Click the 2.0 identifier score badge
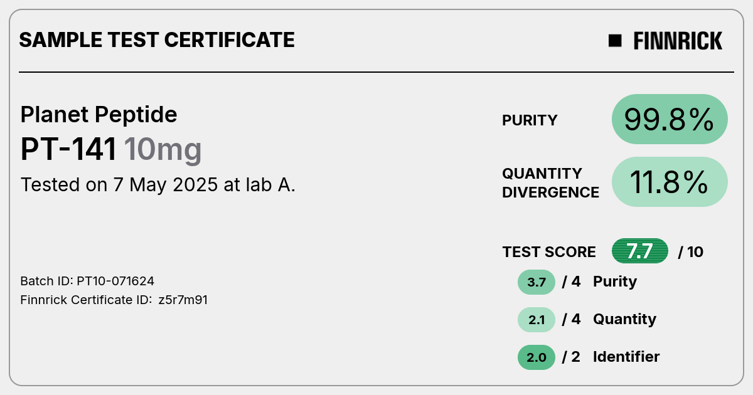753x395 pixels. click(x=537, y=357)
